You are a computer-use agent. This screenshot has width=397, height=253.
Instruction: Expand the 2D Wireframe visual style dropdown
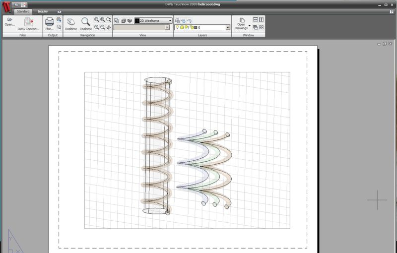170,21
